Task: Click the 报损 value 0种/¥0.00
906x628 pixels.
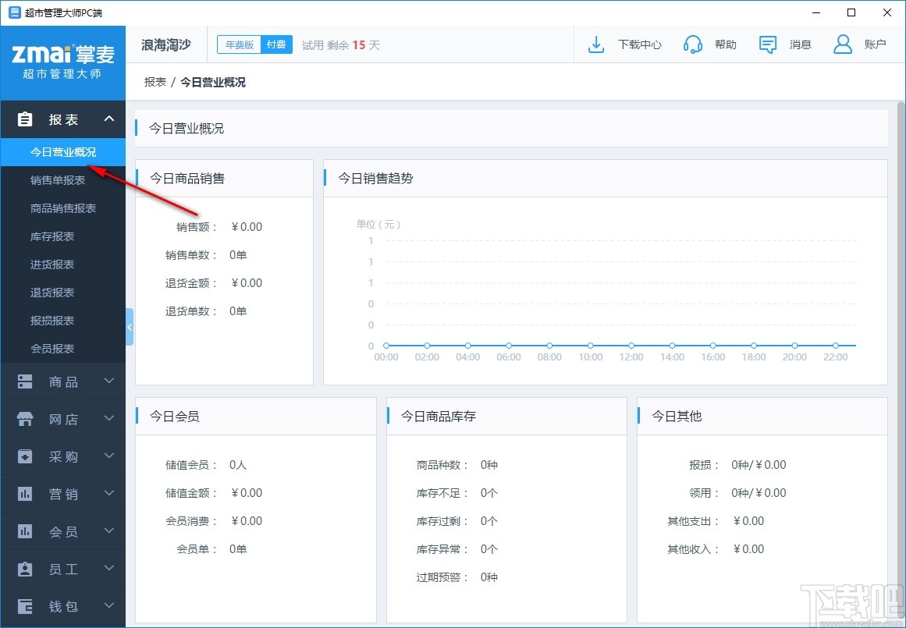Action: click(759, 465)
